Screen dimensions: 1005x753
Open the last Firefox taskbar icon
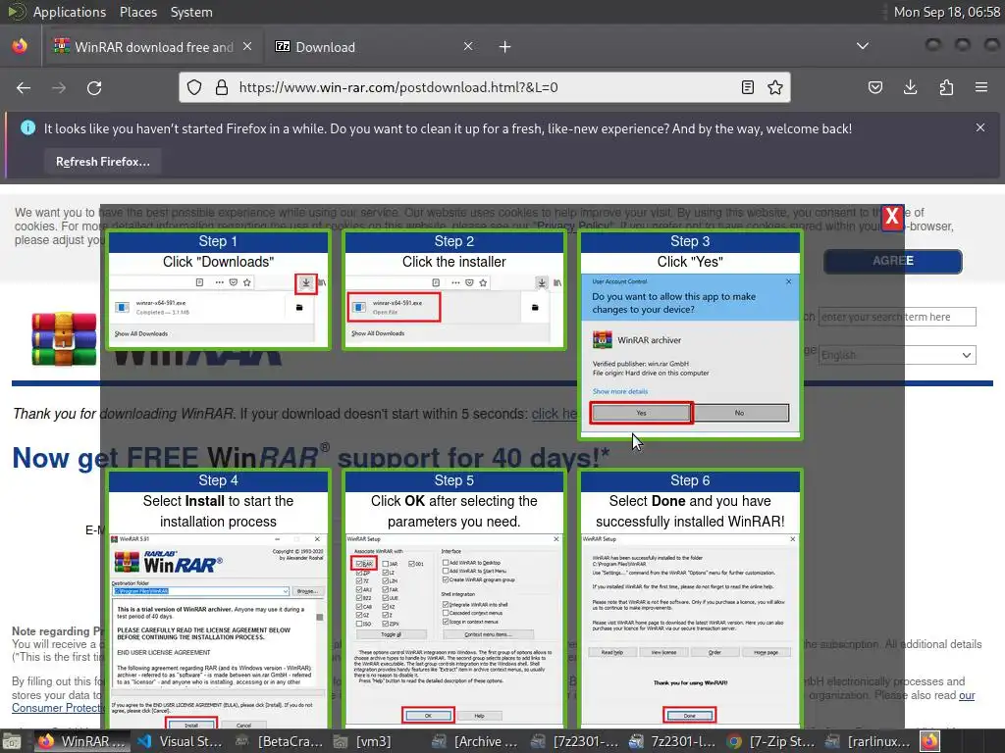[930, 741]
